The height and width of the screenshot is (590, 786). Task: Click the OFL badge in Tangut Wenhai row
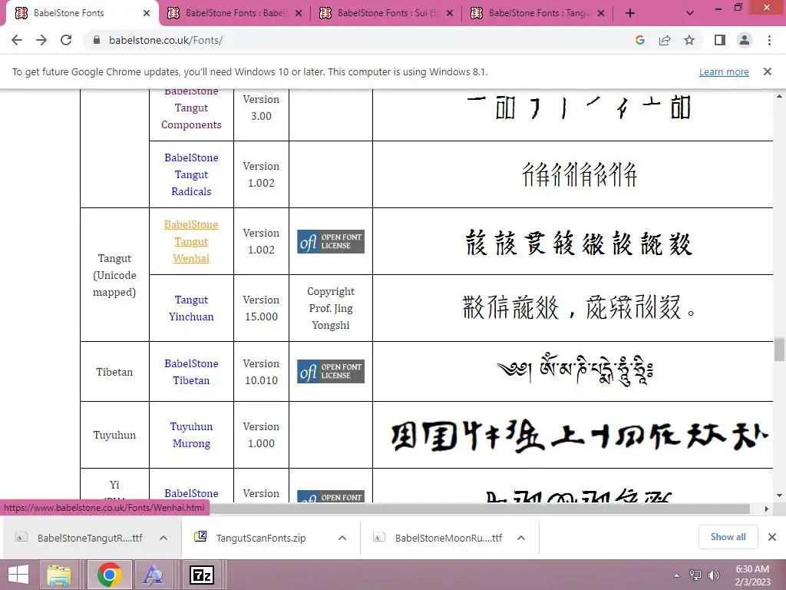click(x=330, y=241)
